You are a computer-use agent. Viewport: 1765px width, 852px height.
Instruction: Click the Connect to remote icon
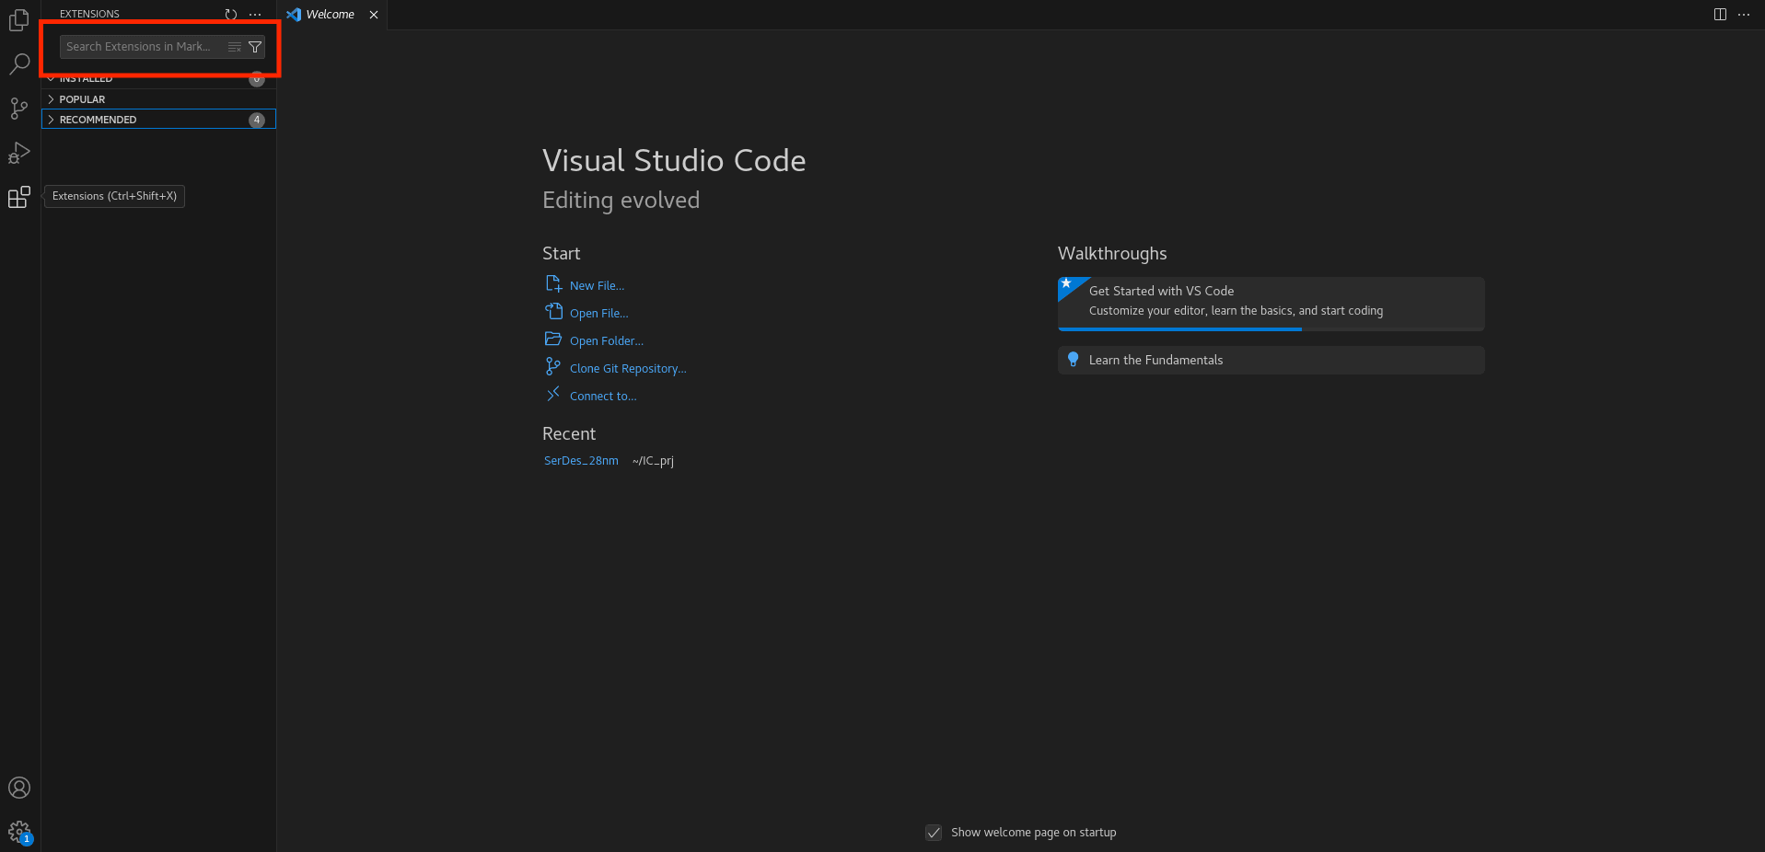(553, 394)
